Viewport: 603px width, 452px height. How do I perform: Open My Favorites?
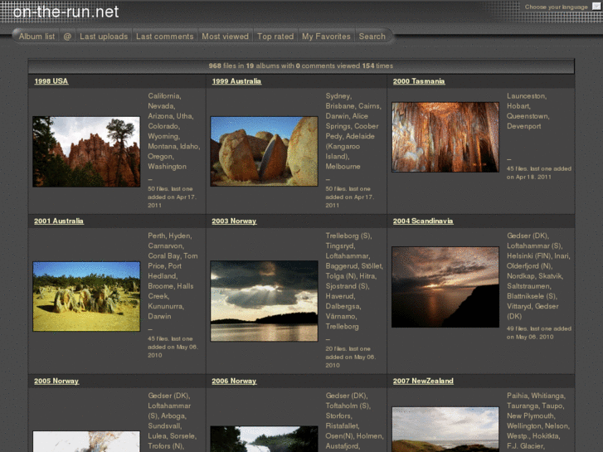coord(326,36)
